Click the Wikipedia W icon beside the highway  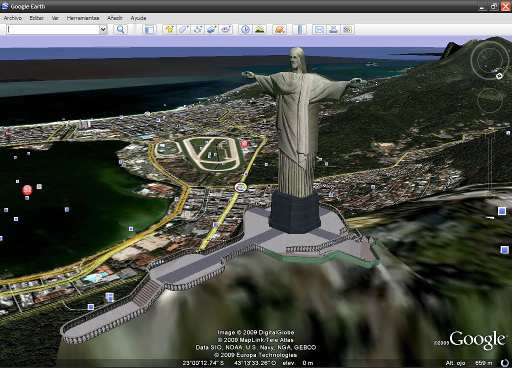[187, 214]
